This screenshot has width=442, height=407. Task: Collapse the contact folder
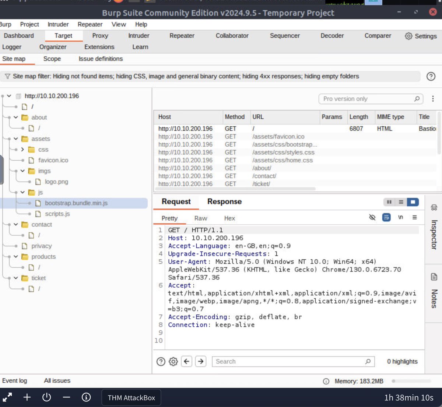(16, 224)
